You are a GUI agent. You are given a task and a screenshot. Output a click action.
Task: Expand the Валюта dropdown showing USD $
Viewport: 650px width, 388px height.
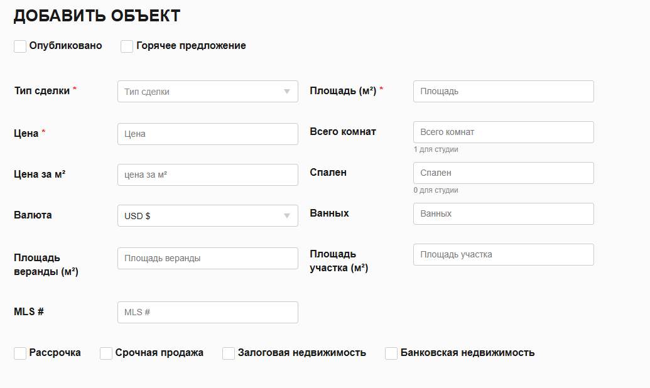208,215
